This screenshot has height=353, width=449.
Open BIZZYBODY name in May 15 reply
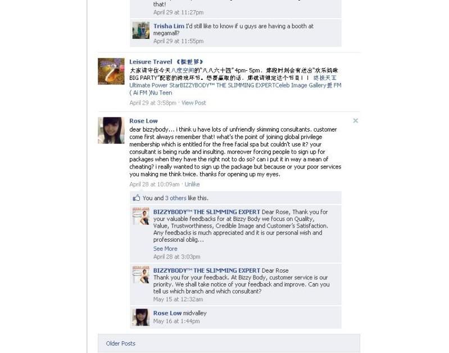click(206, 270)
